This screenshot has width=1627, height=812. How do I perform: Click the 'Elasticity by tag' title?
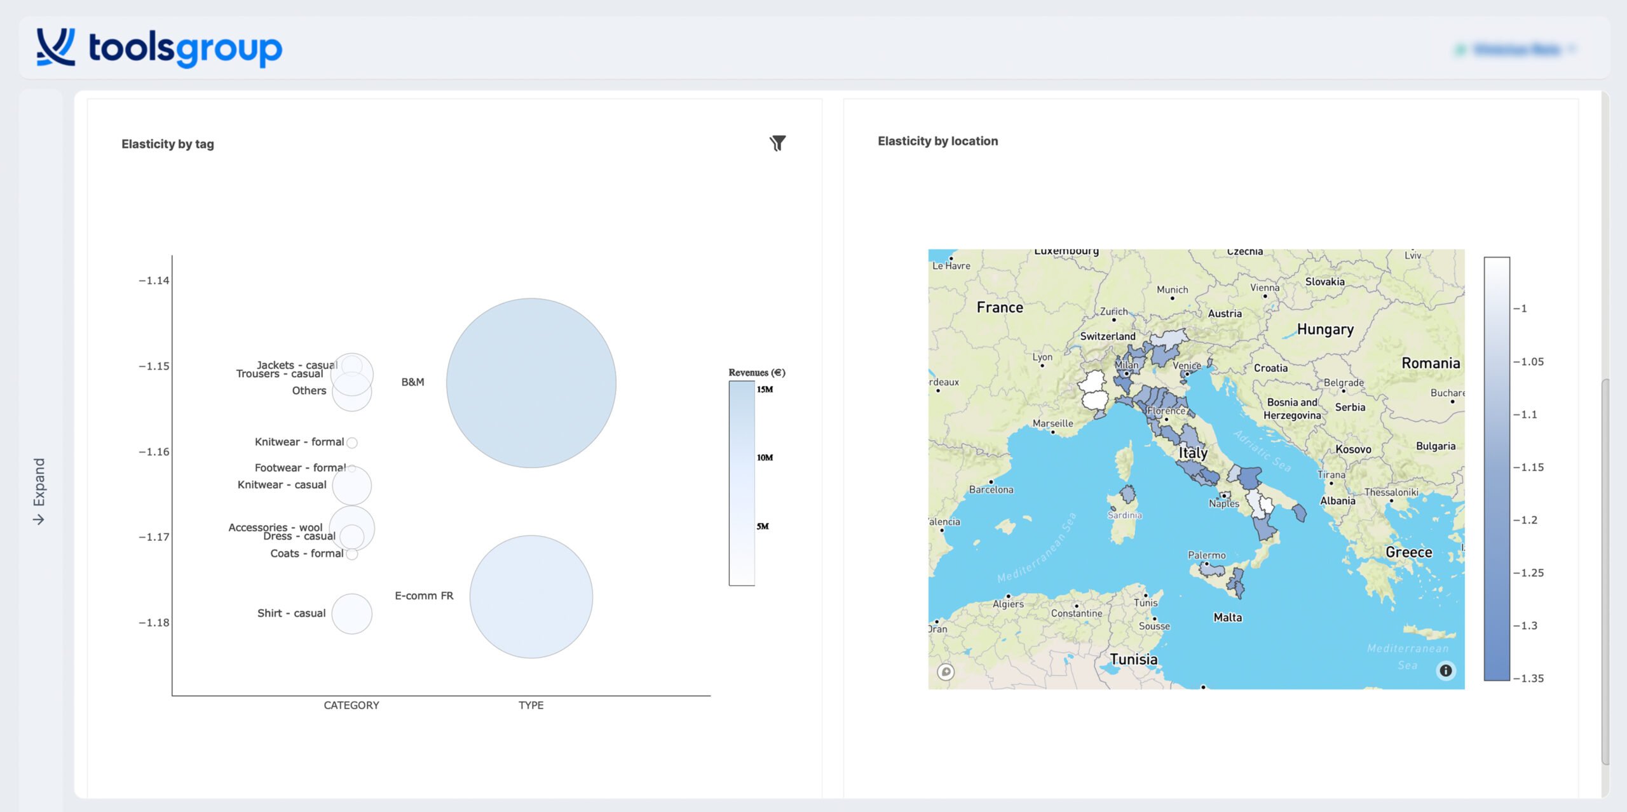point(168,144)
